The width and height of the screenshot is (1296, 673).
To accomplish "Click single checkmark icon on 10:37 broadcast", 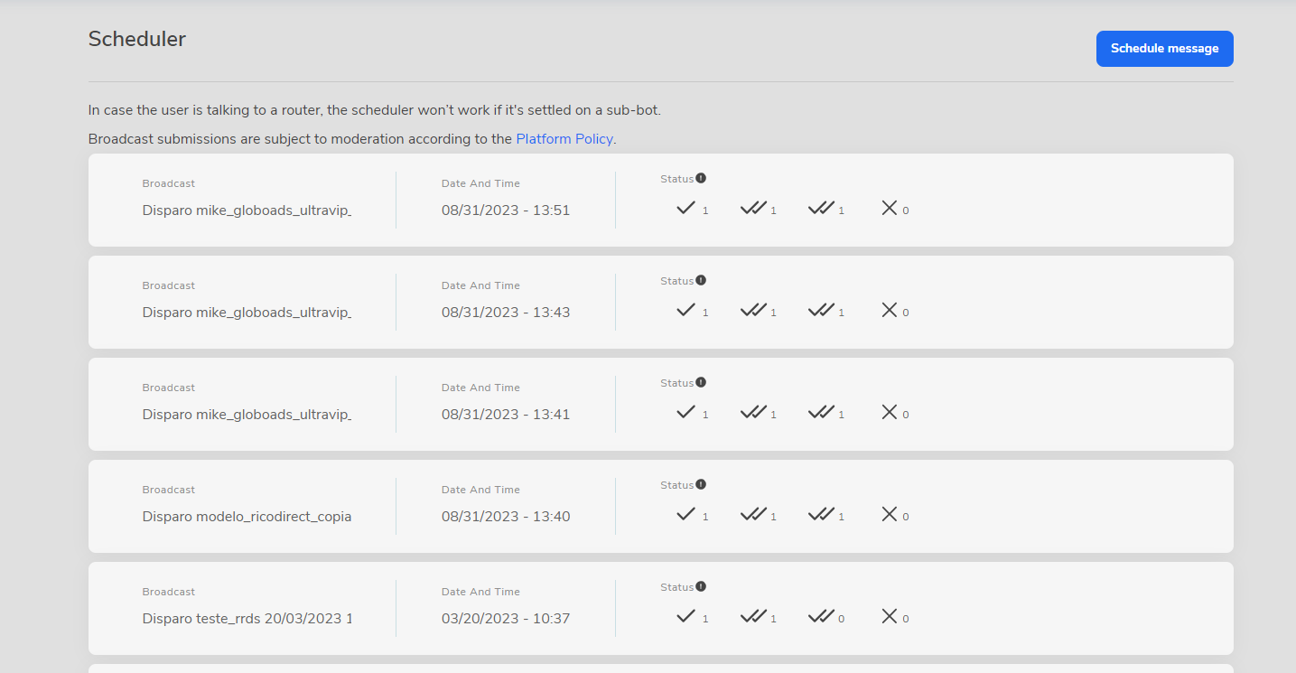I will pyautogui.click(x=685, y=617).
